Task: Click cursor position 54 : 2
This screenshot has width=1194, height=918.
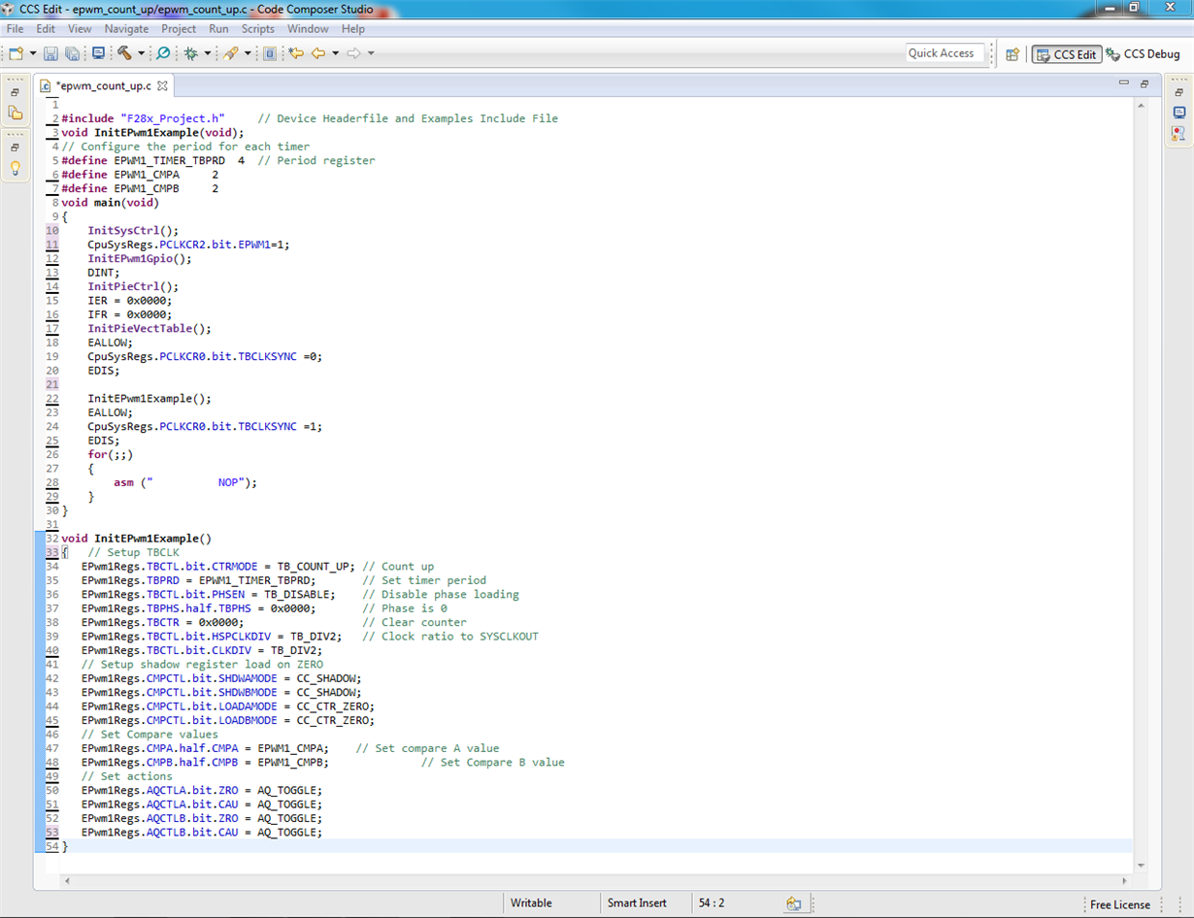Action: click(712, 903)
